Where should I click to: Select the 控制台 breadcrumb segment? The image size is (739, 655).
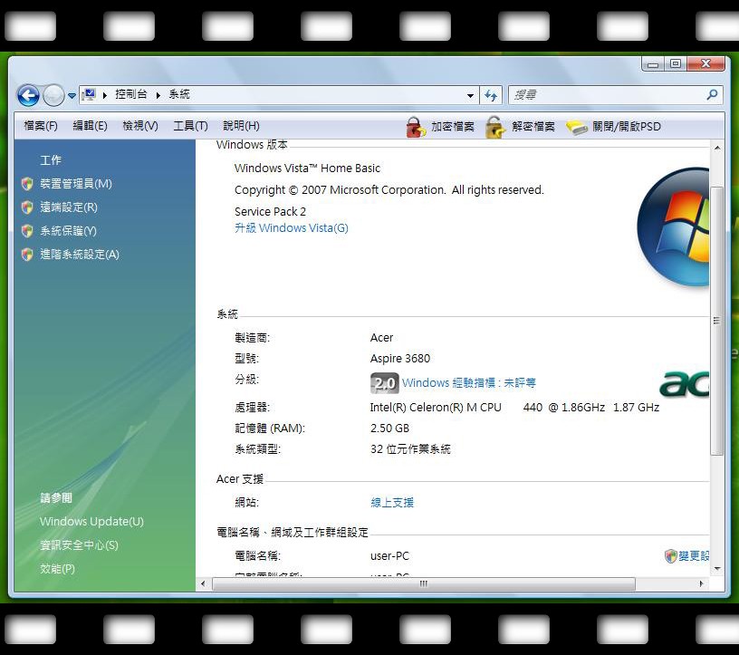pyautogui.click(x=131, y=94)
